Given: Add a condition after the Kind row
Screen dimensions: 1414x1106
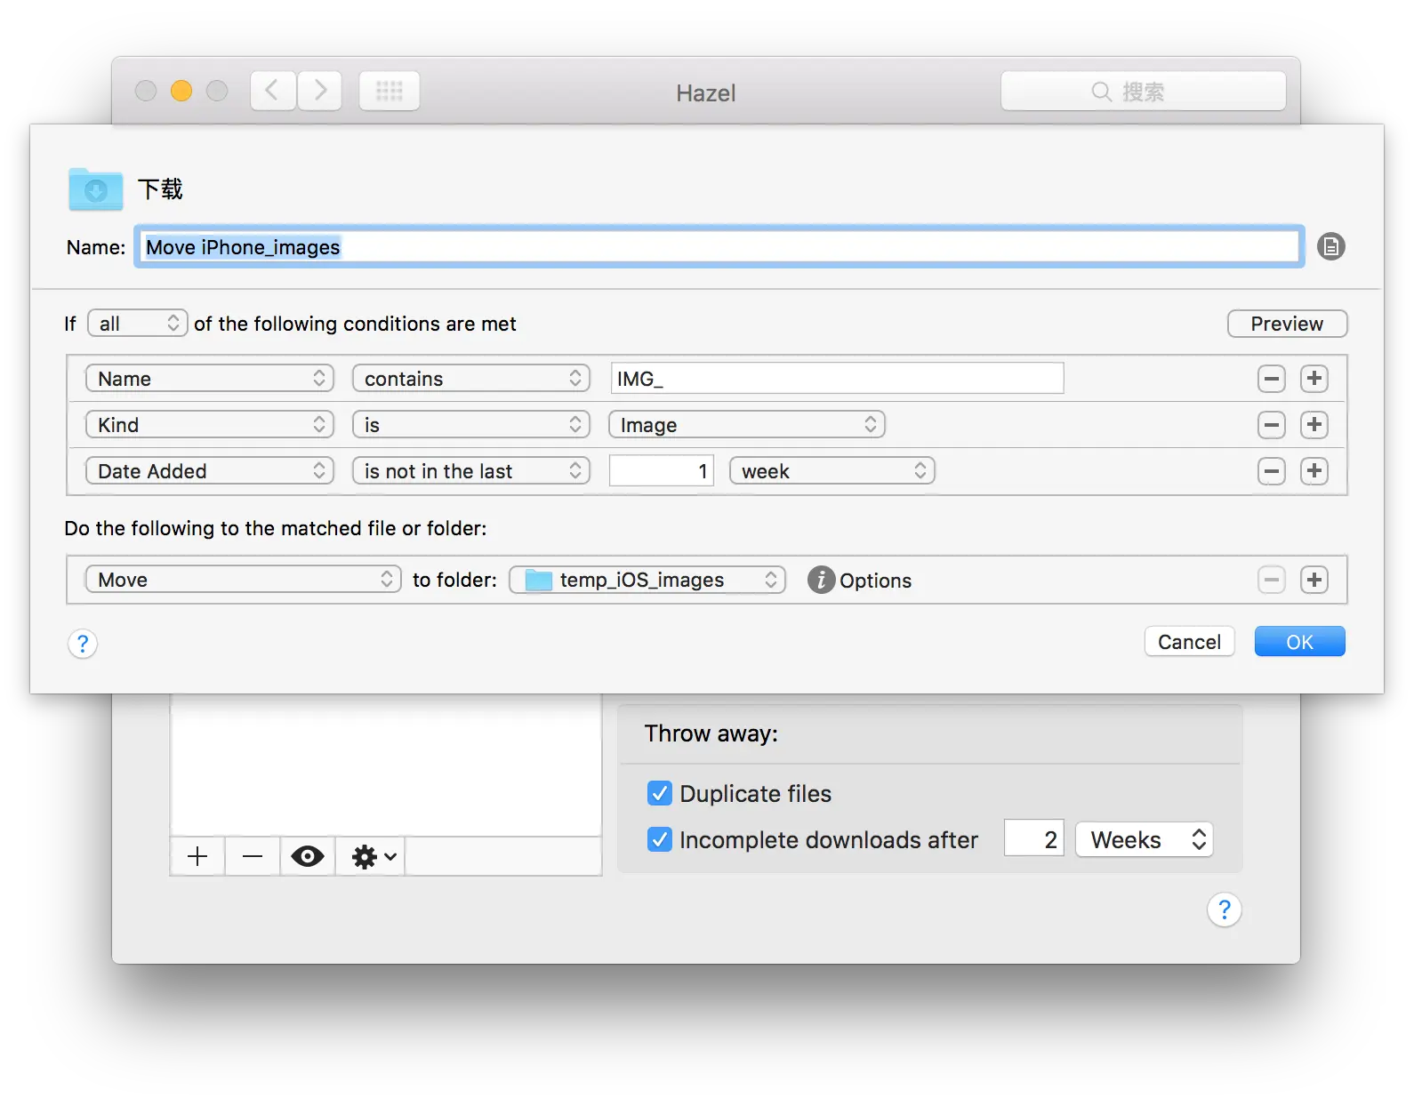Looking at the screenshot, I should click(1314, 425).
